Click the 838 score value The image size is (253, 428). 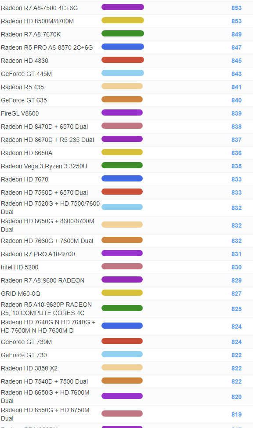click(x=236, y=127)
